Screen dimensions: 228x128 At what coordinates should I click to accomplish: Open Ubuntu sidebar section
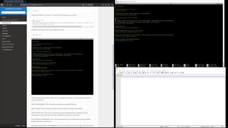[4, 26]
